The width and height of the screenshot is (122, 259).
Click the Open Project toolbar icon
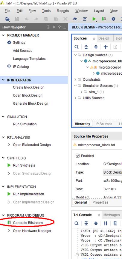[x=7, y=19]
